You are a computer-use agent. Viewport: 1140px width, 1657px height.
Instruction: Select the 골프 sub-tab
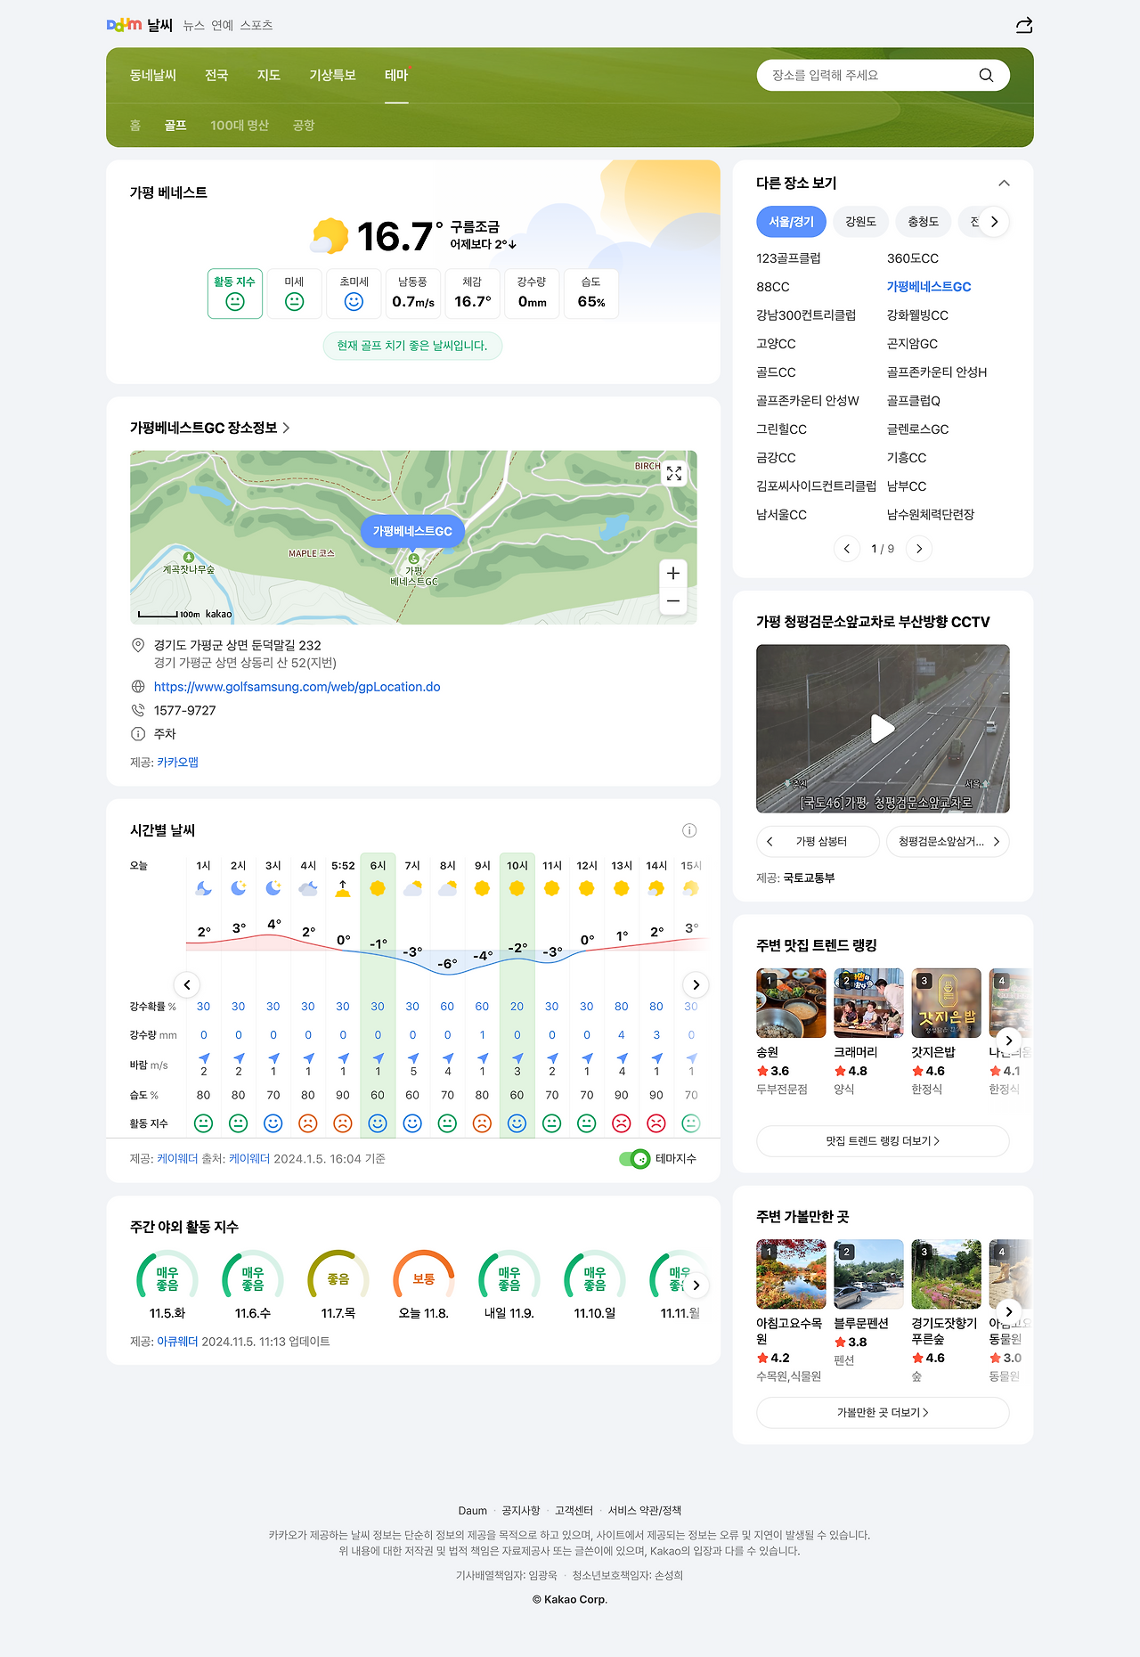click(175, 126)
